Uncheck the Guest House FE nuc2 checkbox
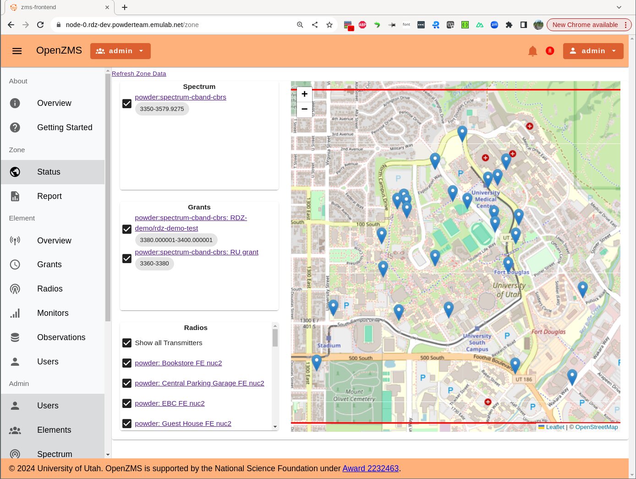Viewport: 636px width, 479px height. pyautogui.click(x=127, y=424)
